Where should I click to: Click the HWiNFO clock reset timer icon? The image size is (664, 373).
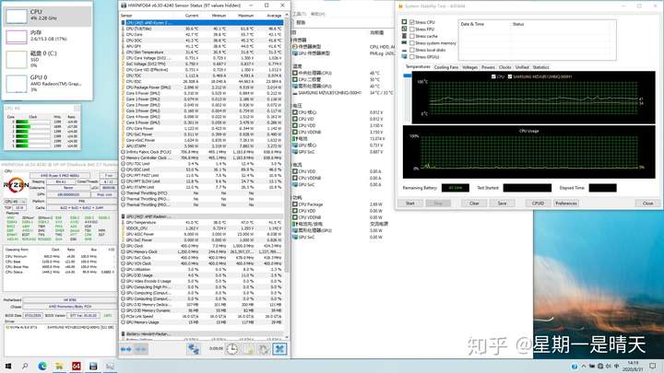[x=231, y=349]
